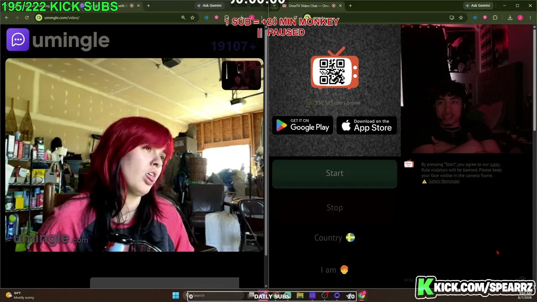Click the stranger's video feed on umingle
Screen dimensions: 537x302
[x=134, y=155]
